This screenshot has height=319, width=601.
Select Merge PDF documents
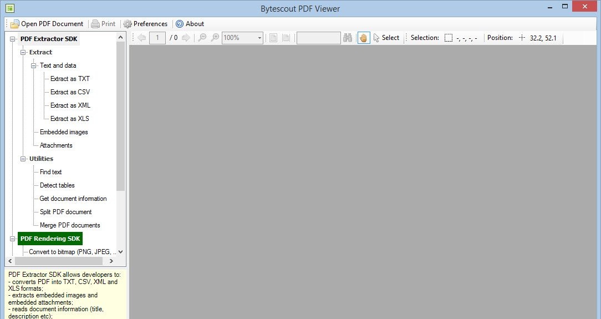click(x=70, y=225)
